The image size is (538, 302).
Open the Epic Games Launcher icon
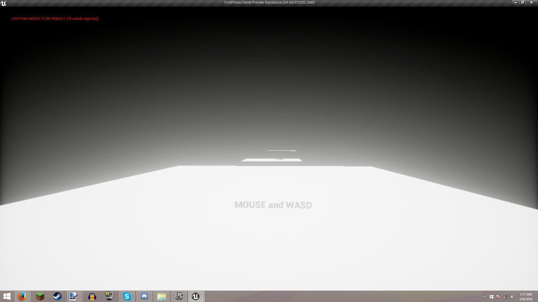(179, 296)
